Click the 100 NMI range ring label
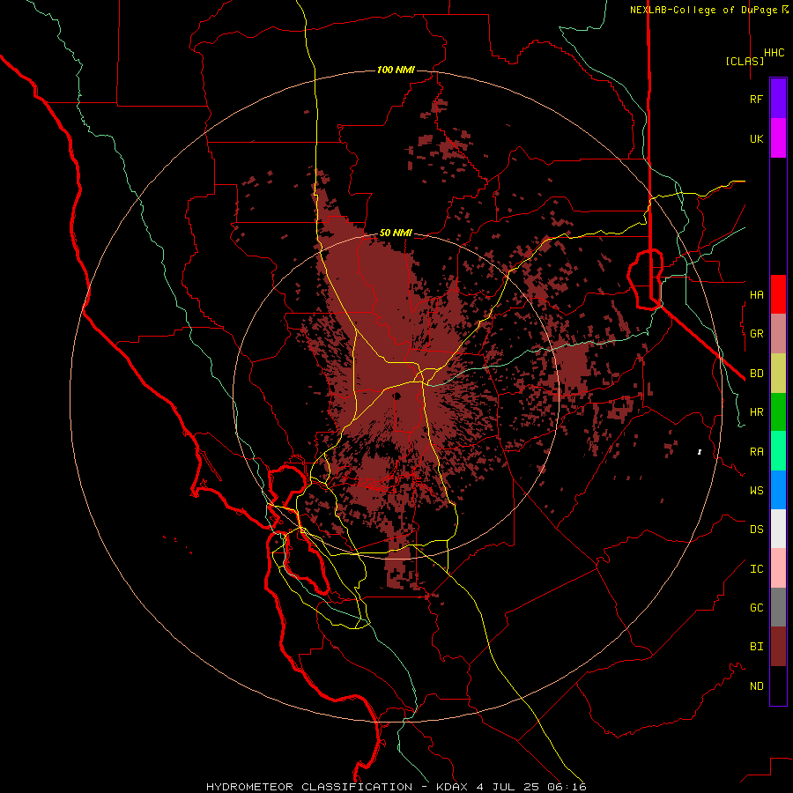The height and width of the screenshot is (793, 793). (396, 70)
